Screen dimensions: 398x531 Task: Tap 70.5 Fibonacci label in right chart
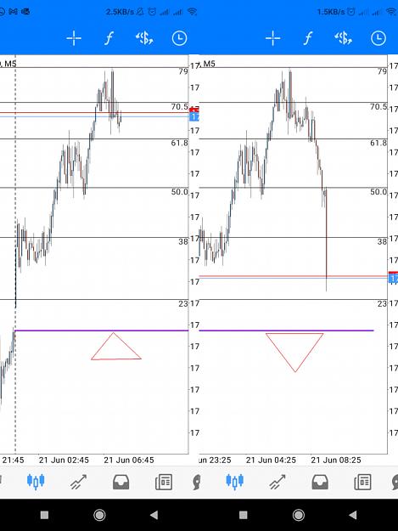click(378, 107)
